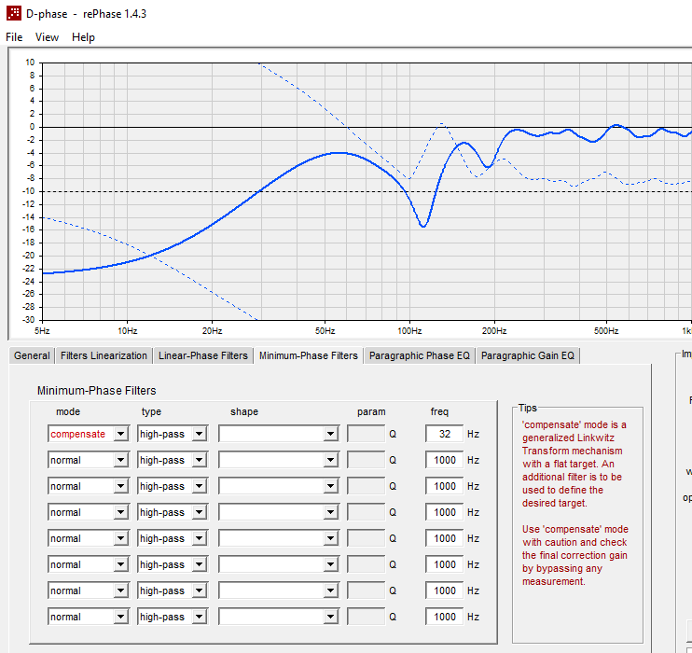Click freq field of last filter row
Viewport: 692px width, 653px height.
(x=445, y=617)
